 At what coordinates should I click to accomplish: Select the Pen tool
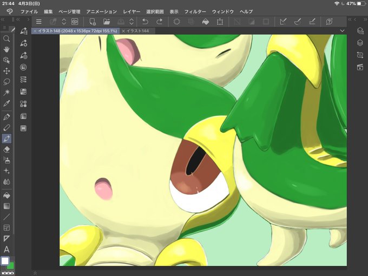(6, 117)
